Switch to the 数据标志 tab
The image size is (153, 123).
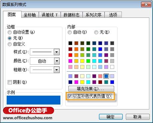[x=71, y=15]
